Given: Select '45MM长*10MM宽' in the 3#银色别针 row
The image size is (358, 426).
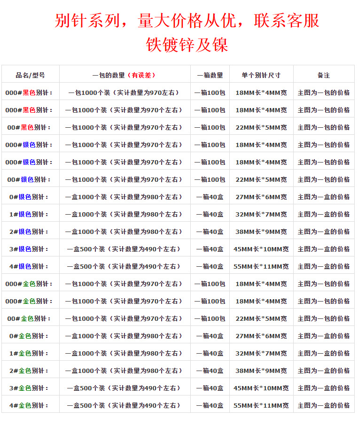Looking at the screenshot, I should coord(261,249).
